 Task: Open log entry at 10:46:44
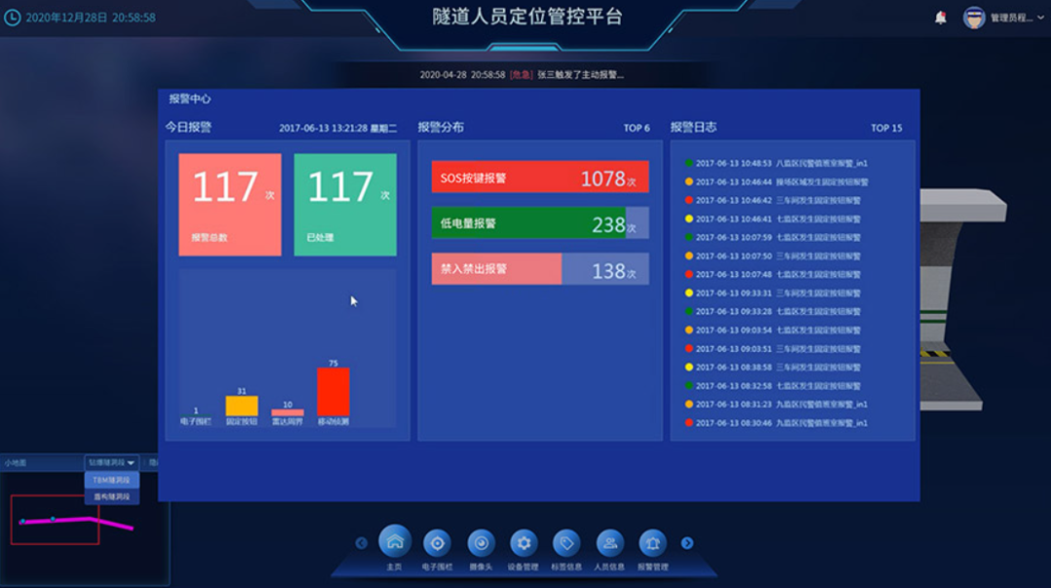[777, 182]
